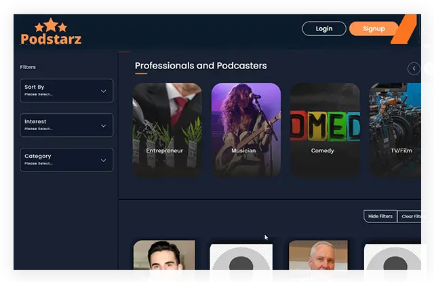Click the Podstarz logo

pos(51,32)
